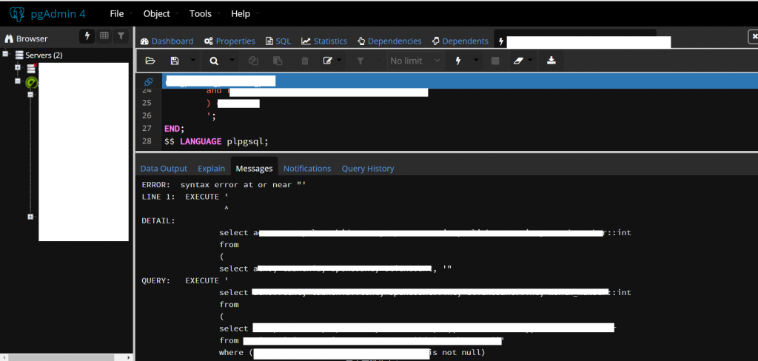The image size is (758, 361).
Task: Switch to the Explain tab
Action: 211,169
